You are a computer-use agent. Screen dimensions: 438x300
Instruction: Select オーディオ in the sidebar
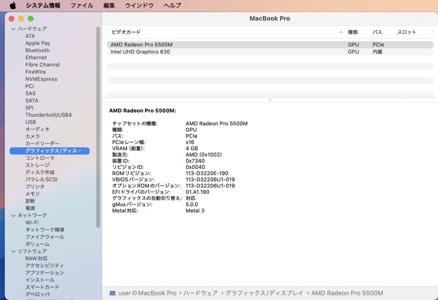37,129
